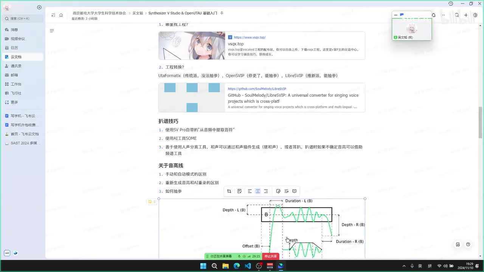Click the meeting microphone icon in share bar
This screenshot has height=272, width=484.
(239, 256)
